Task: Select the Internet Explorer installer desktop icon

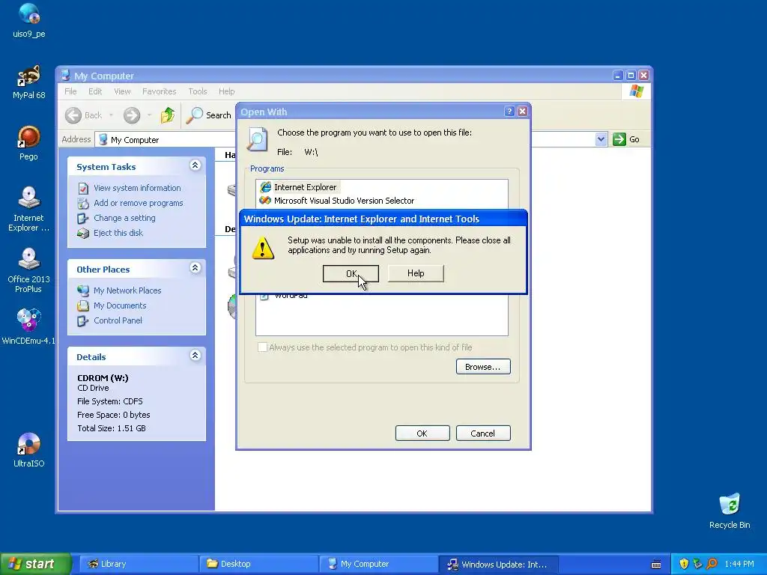Action: 29,210
